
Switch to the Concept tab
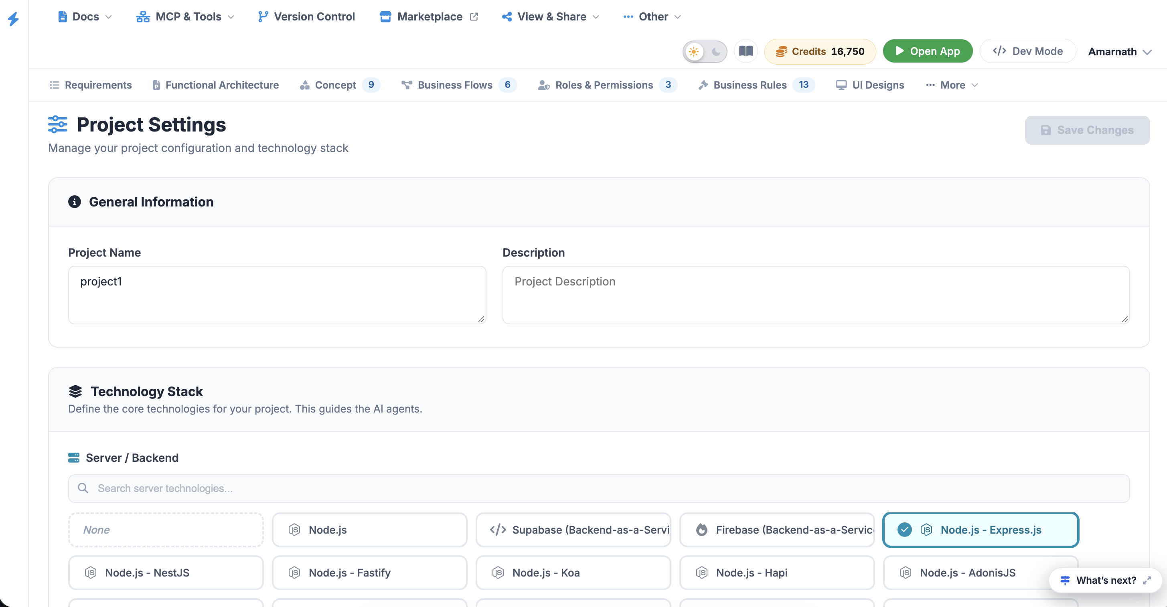tap(340, 85)
